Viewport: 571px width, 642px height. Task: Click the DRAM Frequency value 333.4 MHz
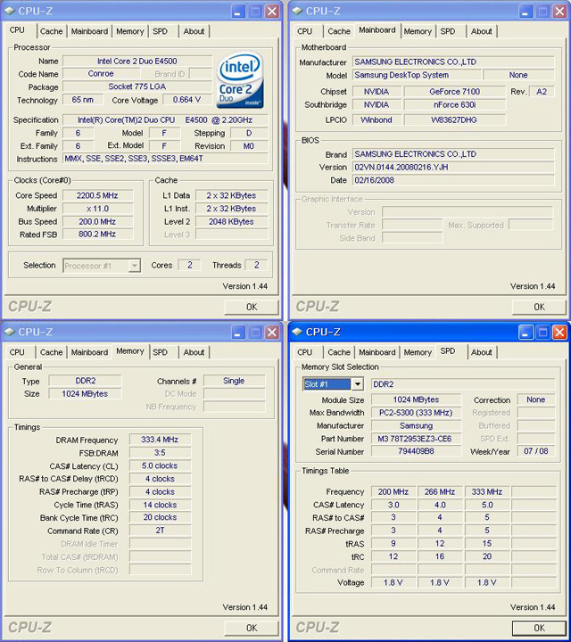click(160, 440)
